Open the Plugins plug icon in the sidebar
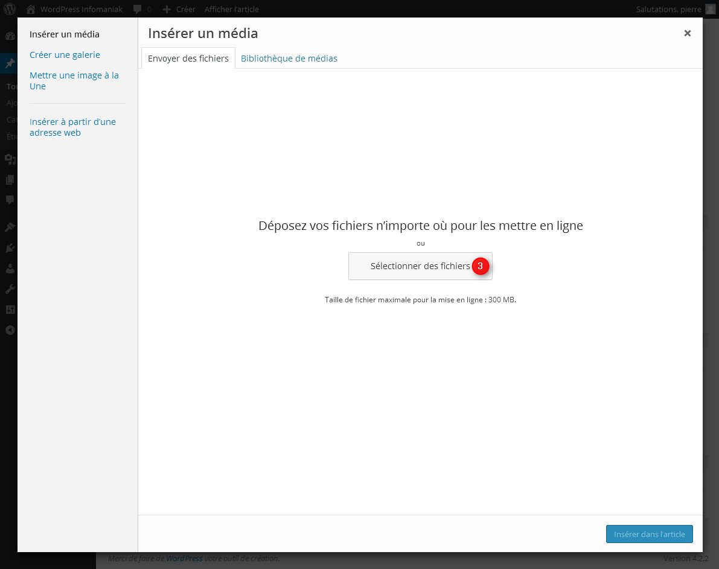The image size is (719, 569). 10,247
